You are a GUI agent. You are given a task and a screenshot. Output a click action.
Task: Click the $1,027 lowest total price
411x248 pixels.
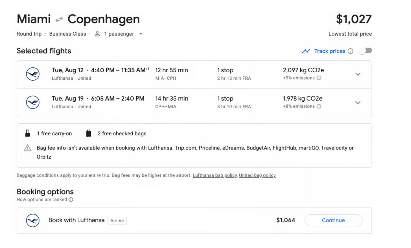(354, 19)
